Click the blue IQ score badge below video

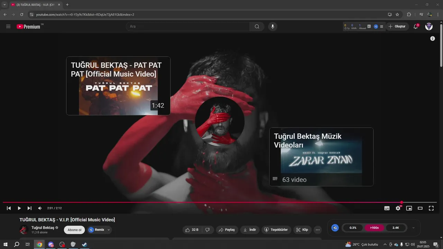(335, 228)
